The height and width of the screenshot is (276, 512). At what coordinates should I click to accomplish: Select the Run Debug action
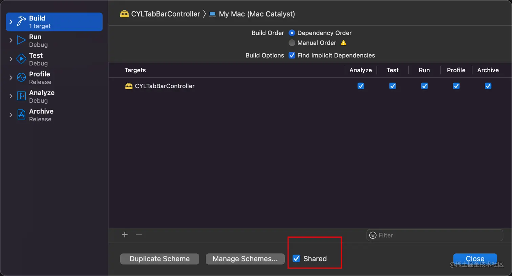point(54,40)
